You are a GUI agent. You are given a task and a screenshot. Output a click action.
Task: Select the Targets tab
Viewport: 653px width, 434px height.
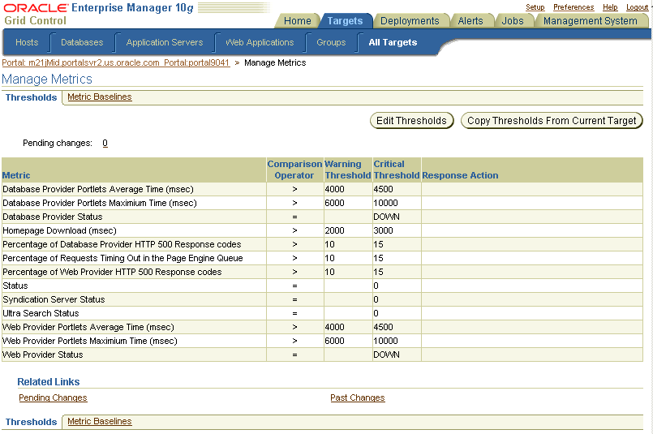[345, 21]
